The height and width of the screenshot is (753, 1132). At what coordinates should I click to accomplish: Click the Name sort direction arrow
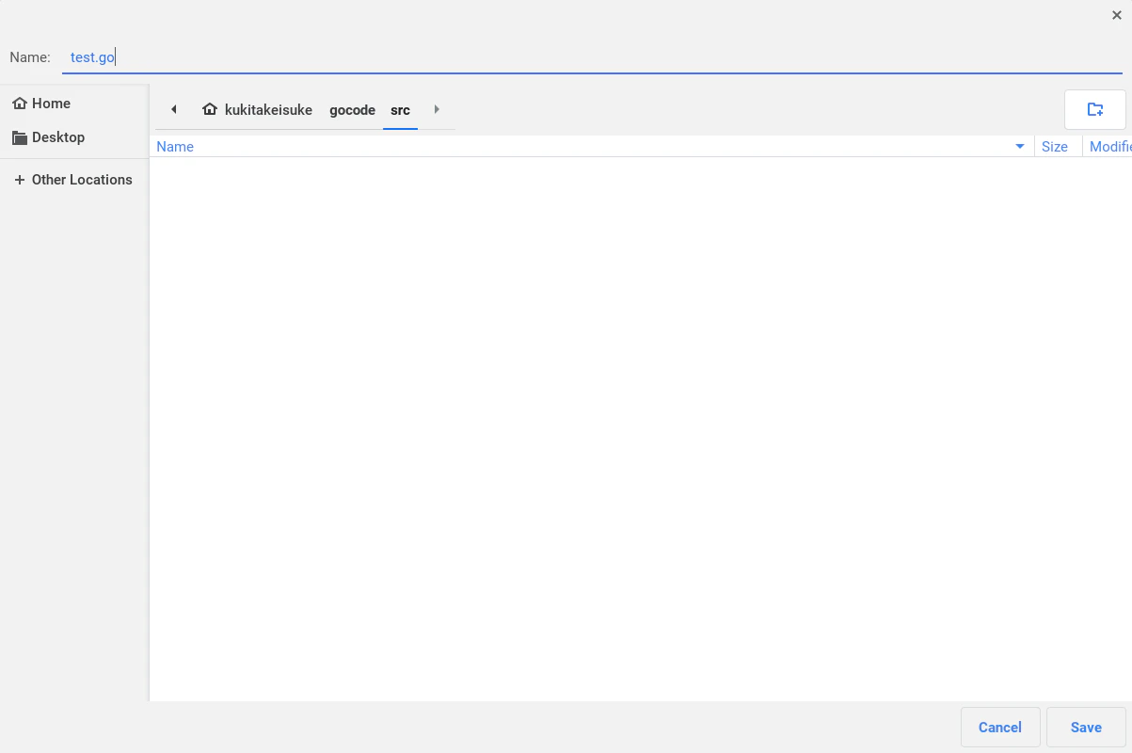tap(1020, 147)
